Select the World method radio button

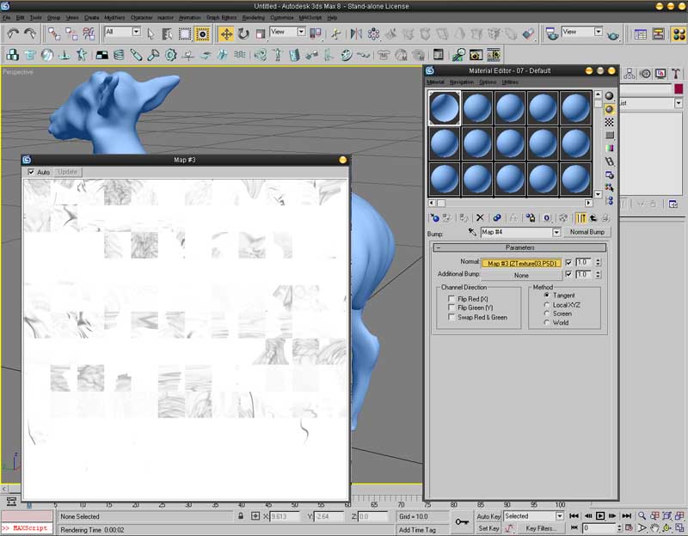pos(547,323)
